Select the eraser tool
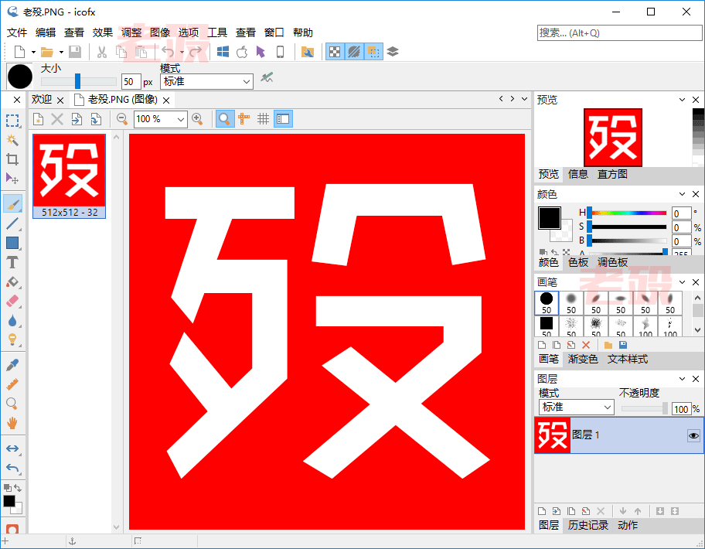Screen dimensions: 705x549 (12, 302)
